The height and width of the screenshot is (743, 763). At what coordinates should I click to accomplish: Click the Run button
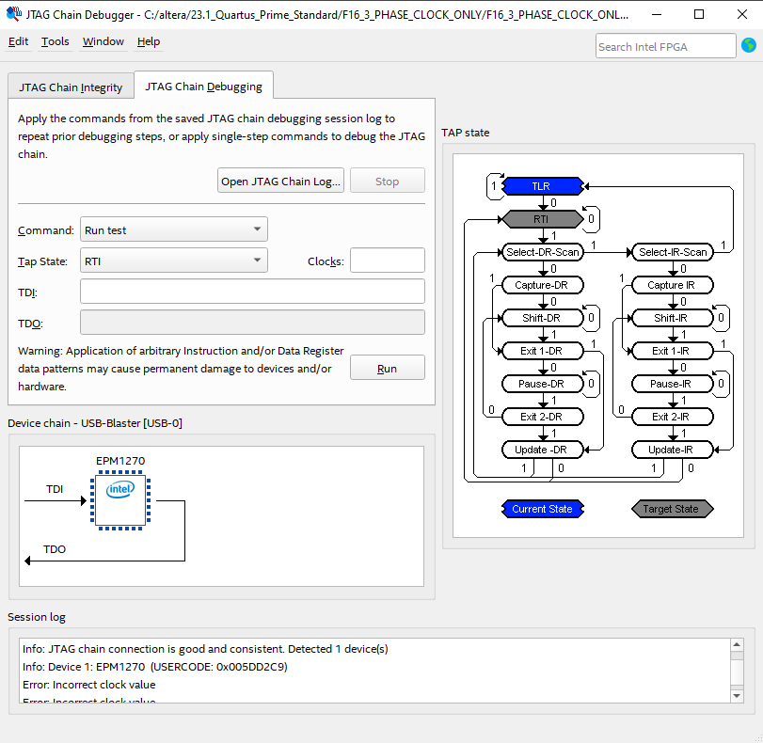pyautogui.click(x=388, y=368)
